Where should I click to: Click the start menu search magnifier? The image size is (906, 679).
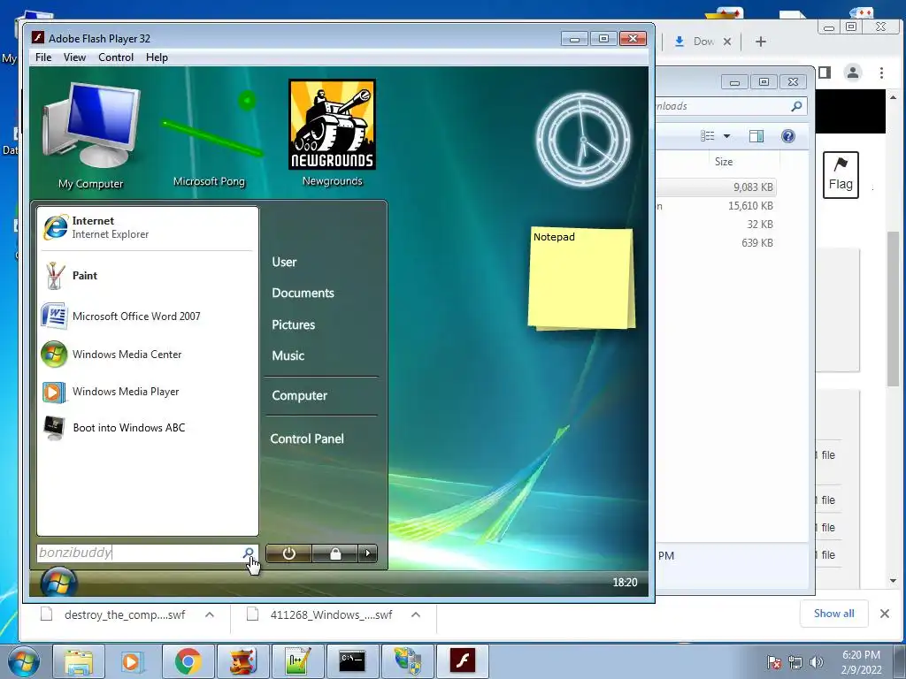click(x=249, y=553)
